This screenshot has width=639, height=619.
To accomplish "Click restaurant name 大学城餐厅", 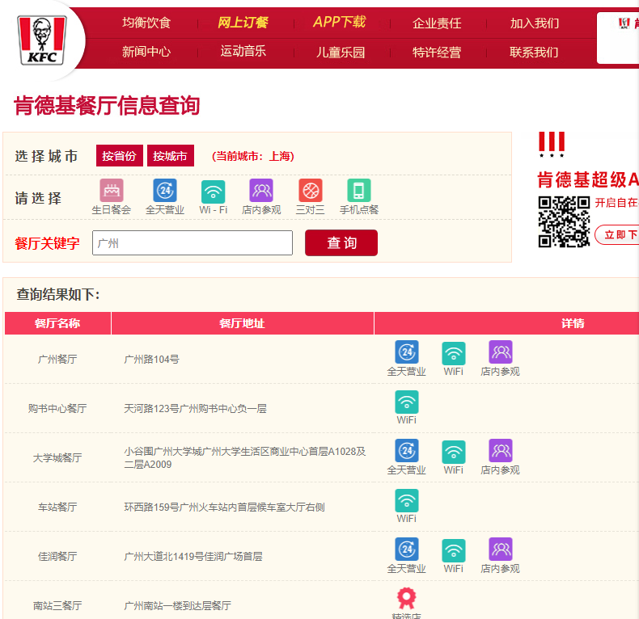I will tap(57, 457).
